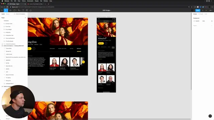Switch to the Layers tab
The height and width of the screenshot is (120, 214).
pyautogui.click(x=3, y=14)
